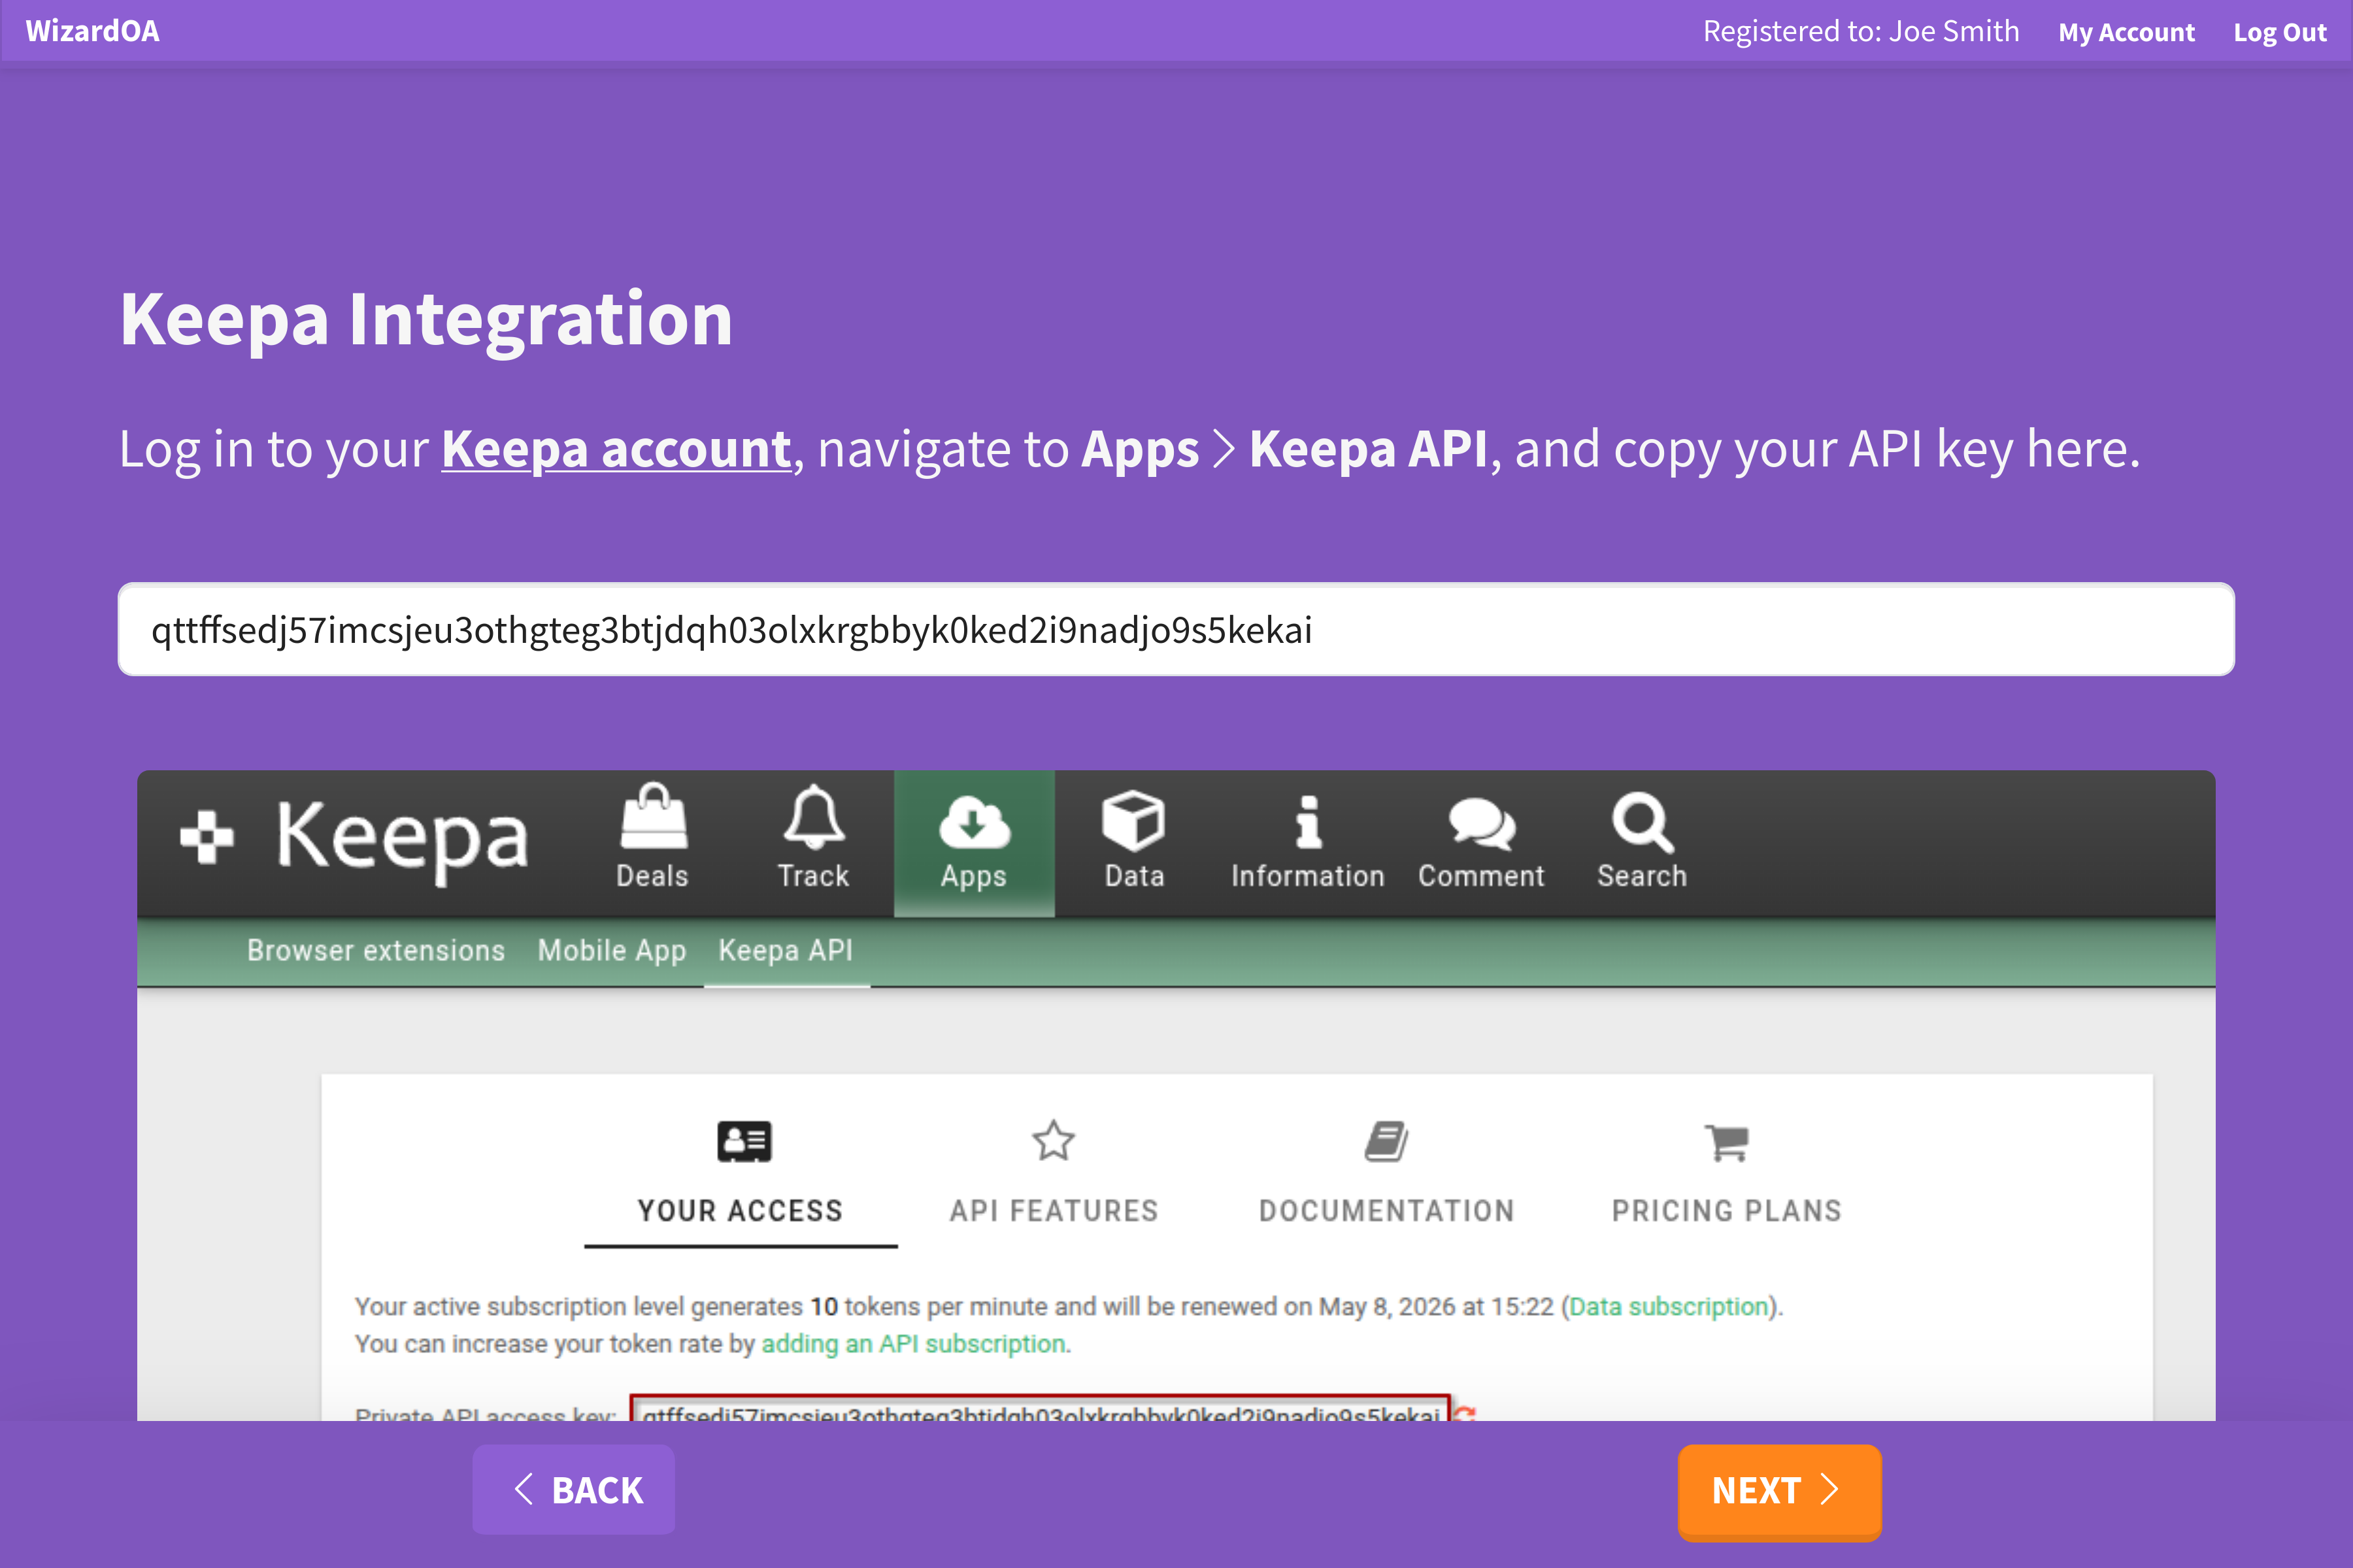The height and width of the screenshot is (1568, 2353).
Task: Click the Comment speech bubbles icon
Action: 1480,823
